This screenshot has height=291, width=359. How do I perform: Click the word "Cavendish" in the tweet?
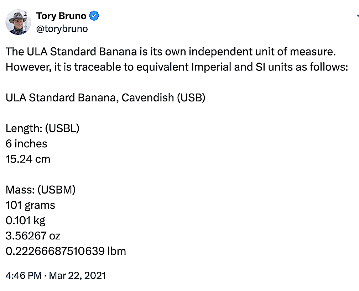pos(147,97)
